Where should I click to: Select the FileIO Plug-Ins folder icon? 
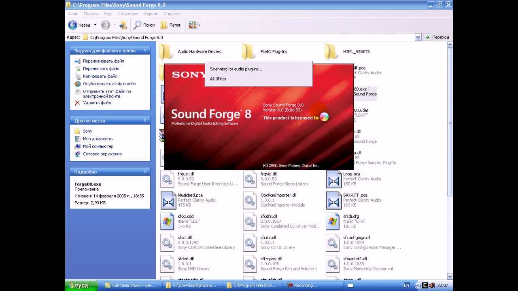click(x=249, y=51)
